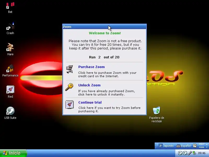
Task: Open the Bat desktop shortcut
Action: [x=10, y=8]
